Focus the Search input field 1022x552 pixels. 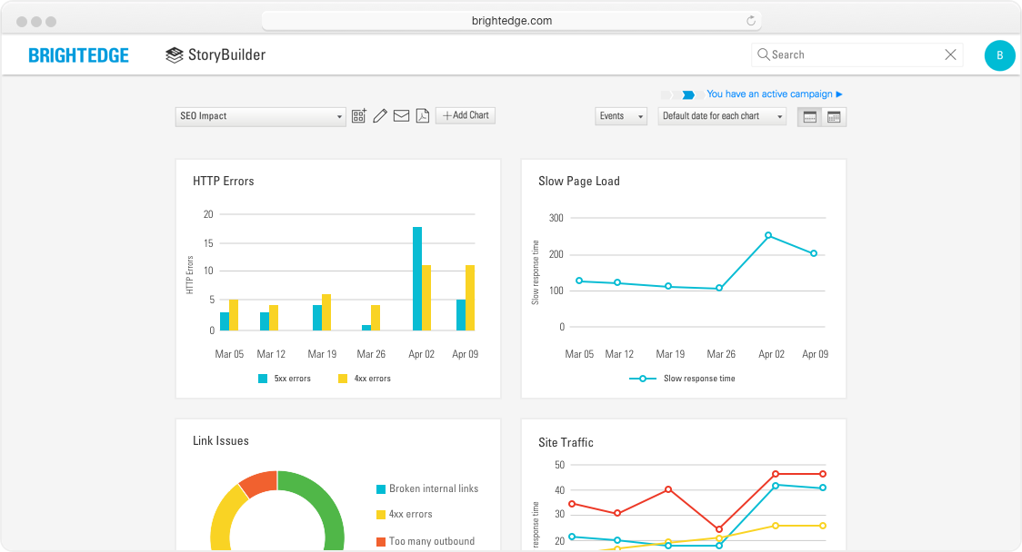tap(855, 54)
